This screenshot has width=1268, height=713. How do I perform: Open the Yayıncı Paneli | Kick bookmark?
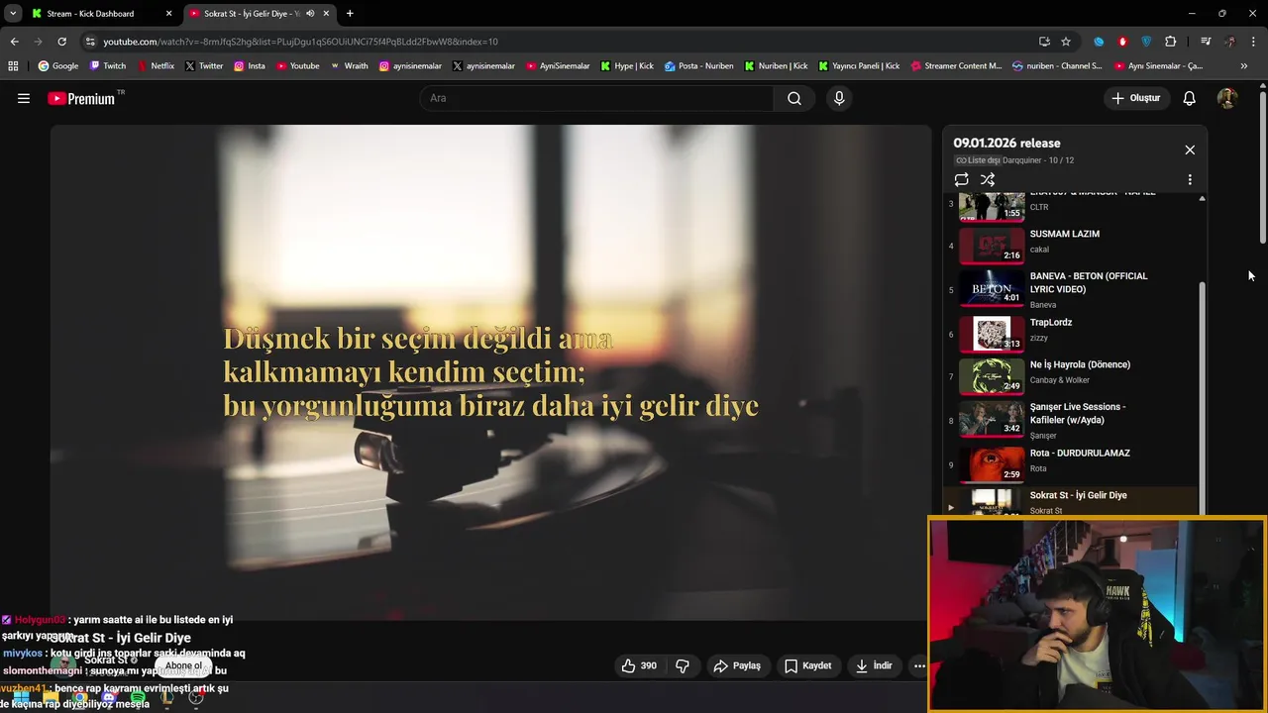click(x=859, y=66)
